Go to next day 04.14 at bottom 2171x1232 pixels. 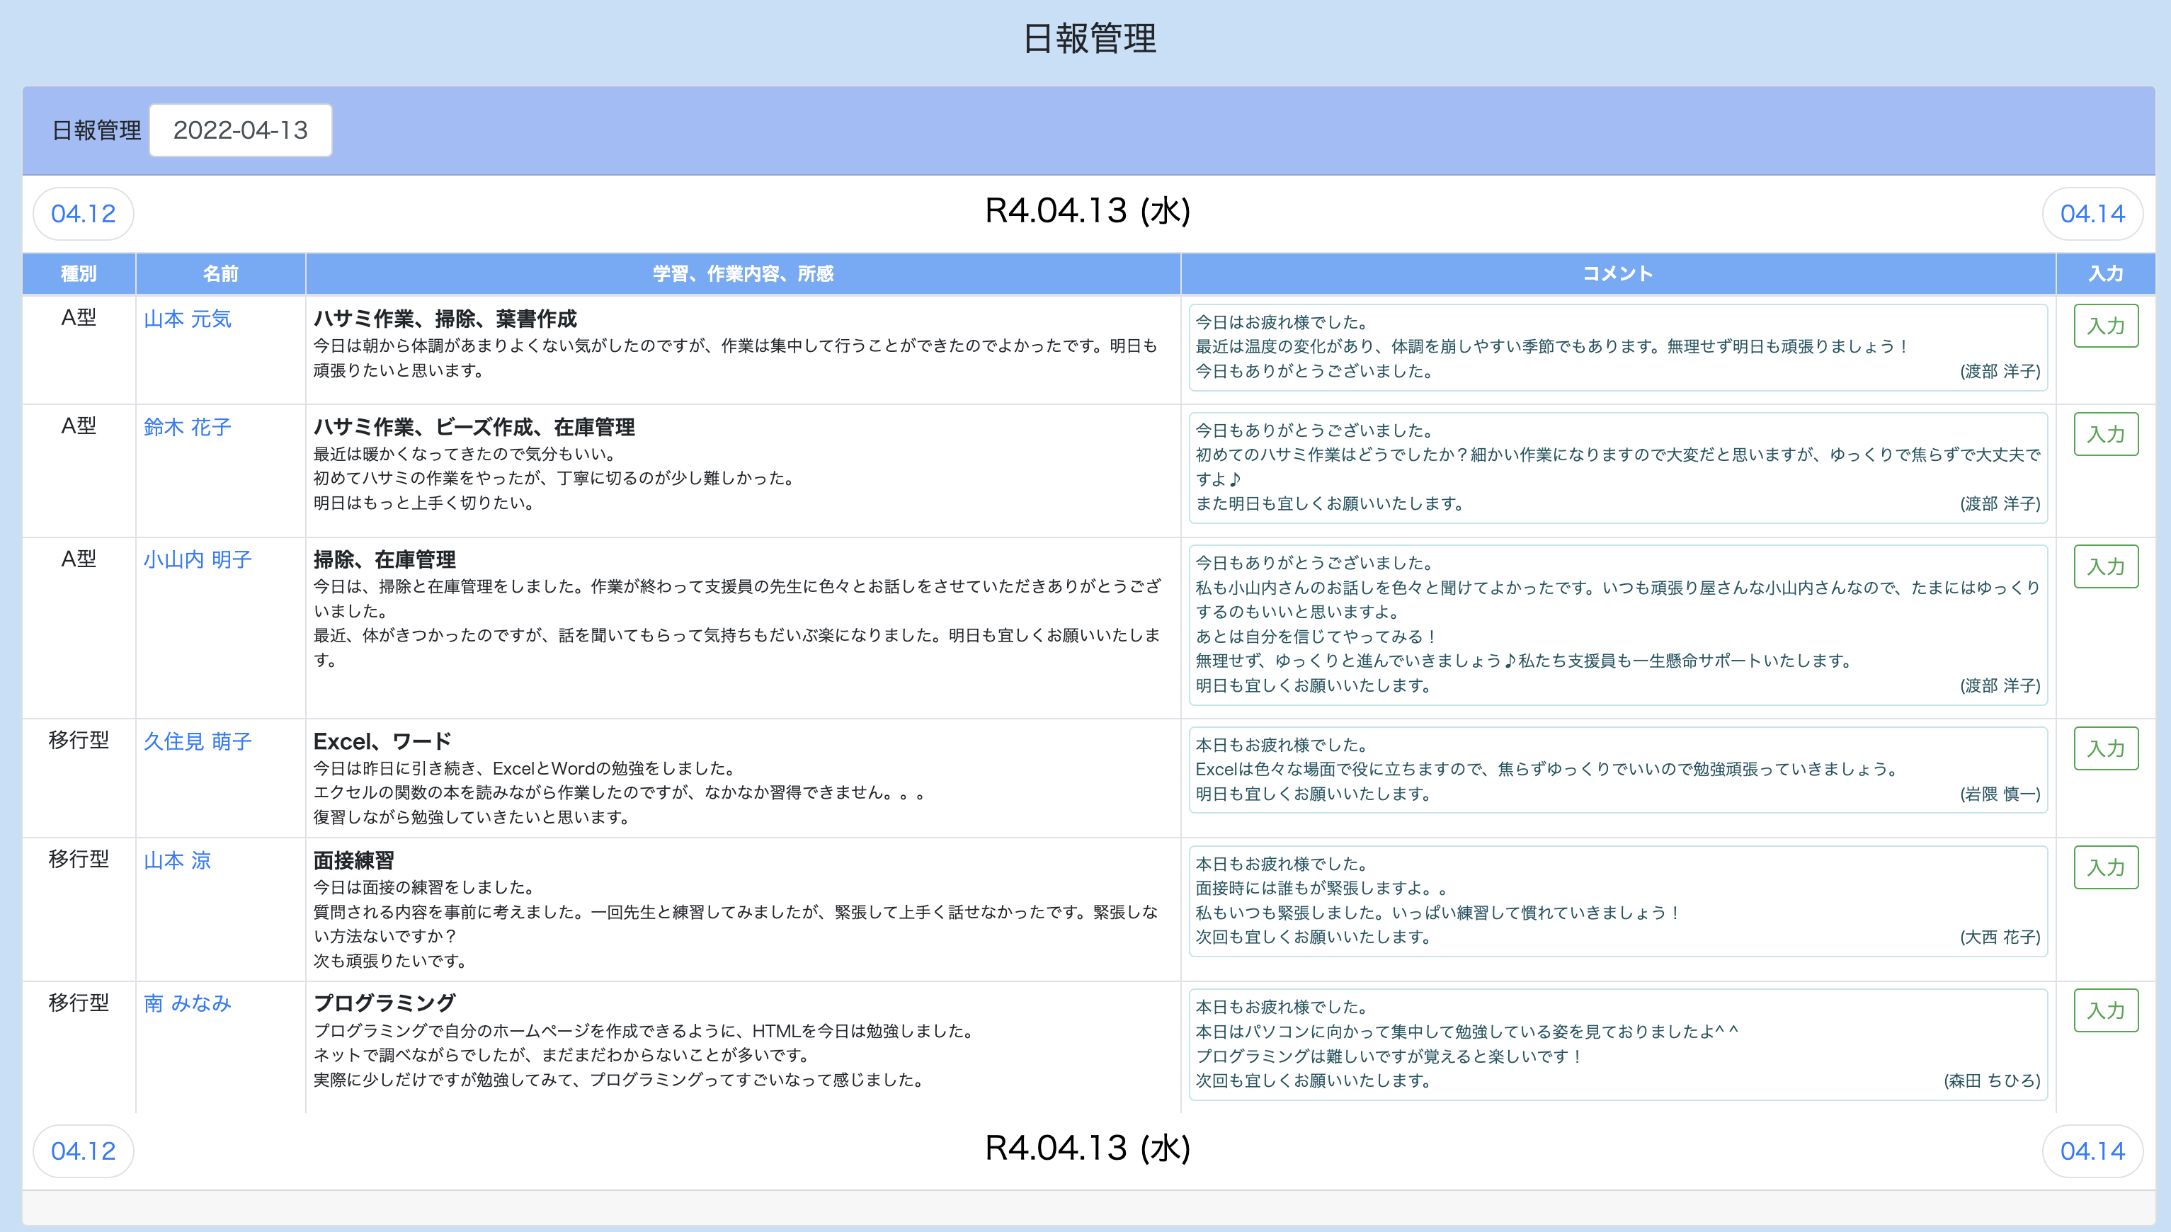click(x=2092, y=1151)
